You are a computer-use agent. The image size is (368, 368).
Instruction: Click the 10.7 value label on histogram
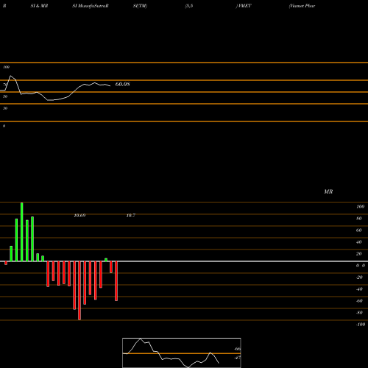click(x=131, y=216)
